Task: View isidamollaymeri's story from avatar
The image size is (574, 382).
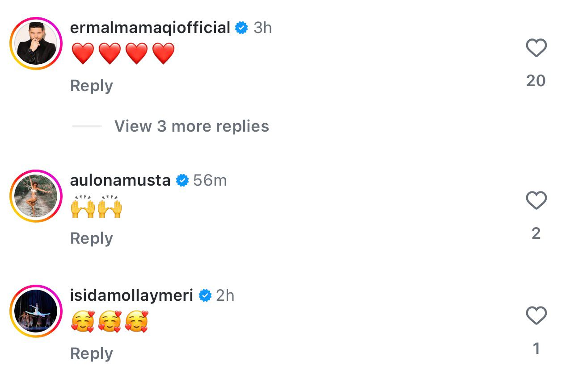Action: 36,311
